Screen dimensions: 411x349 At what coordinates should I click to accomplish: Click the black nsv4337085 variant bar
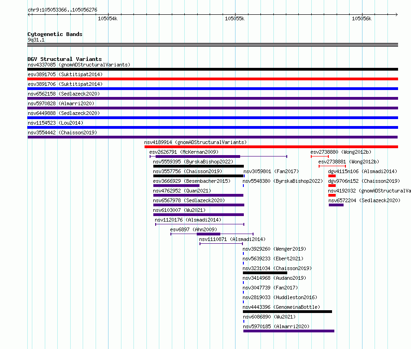212,69
